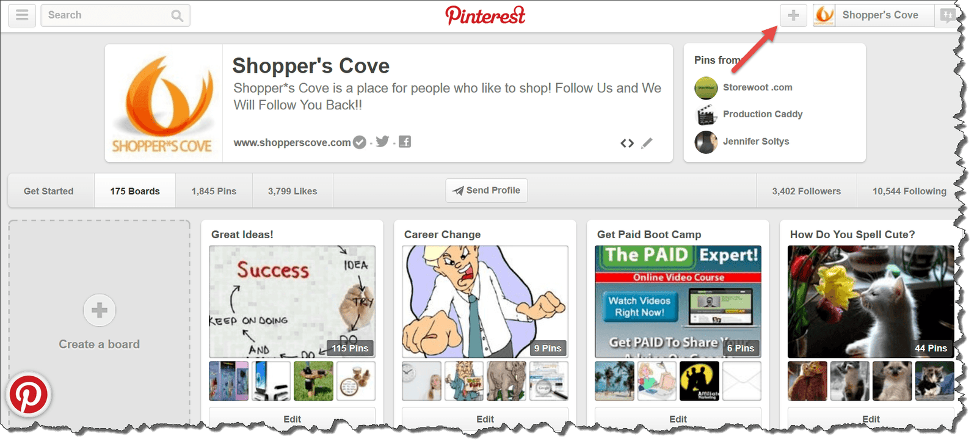The height and width of the screenshot is (444, 977).
Task: Click the search magnifier icon
Action: [x=177, y=16]
